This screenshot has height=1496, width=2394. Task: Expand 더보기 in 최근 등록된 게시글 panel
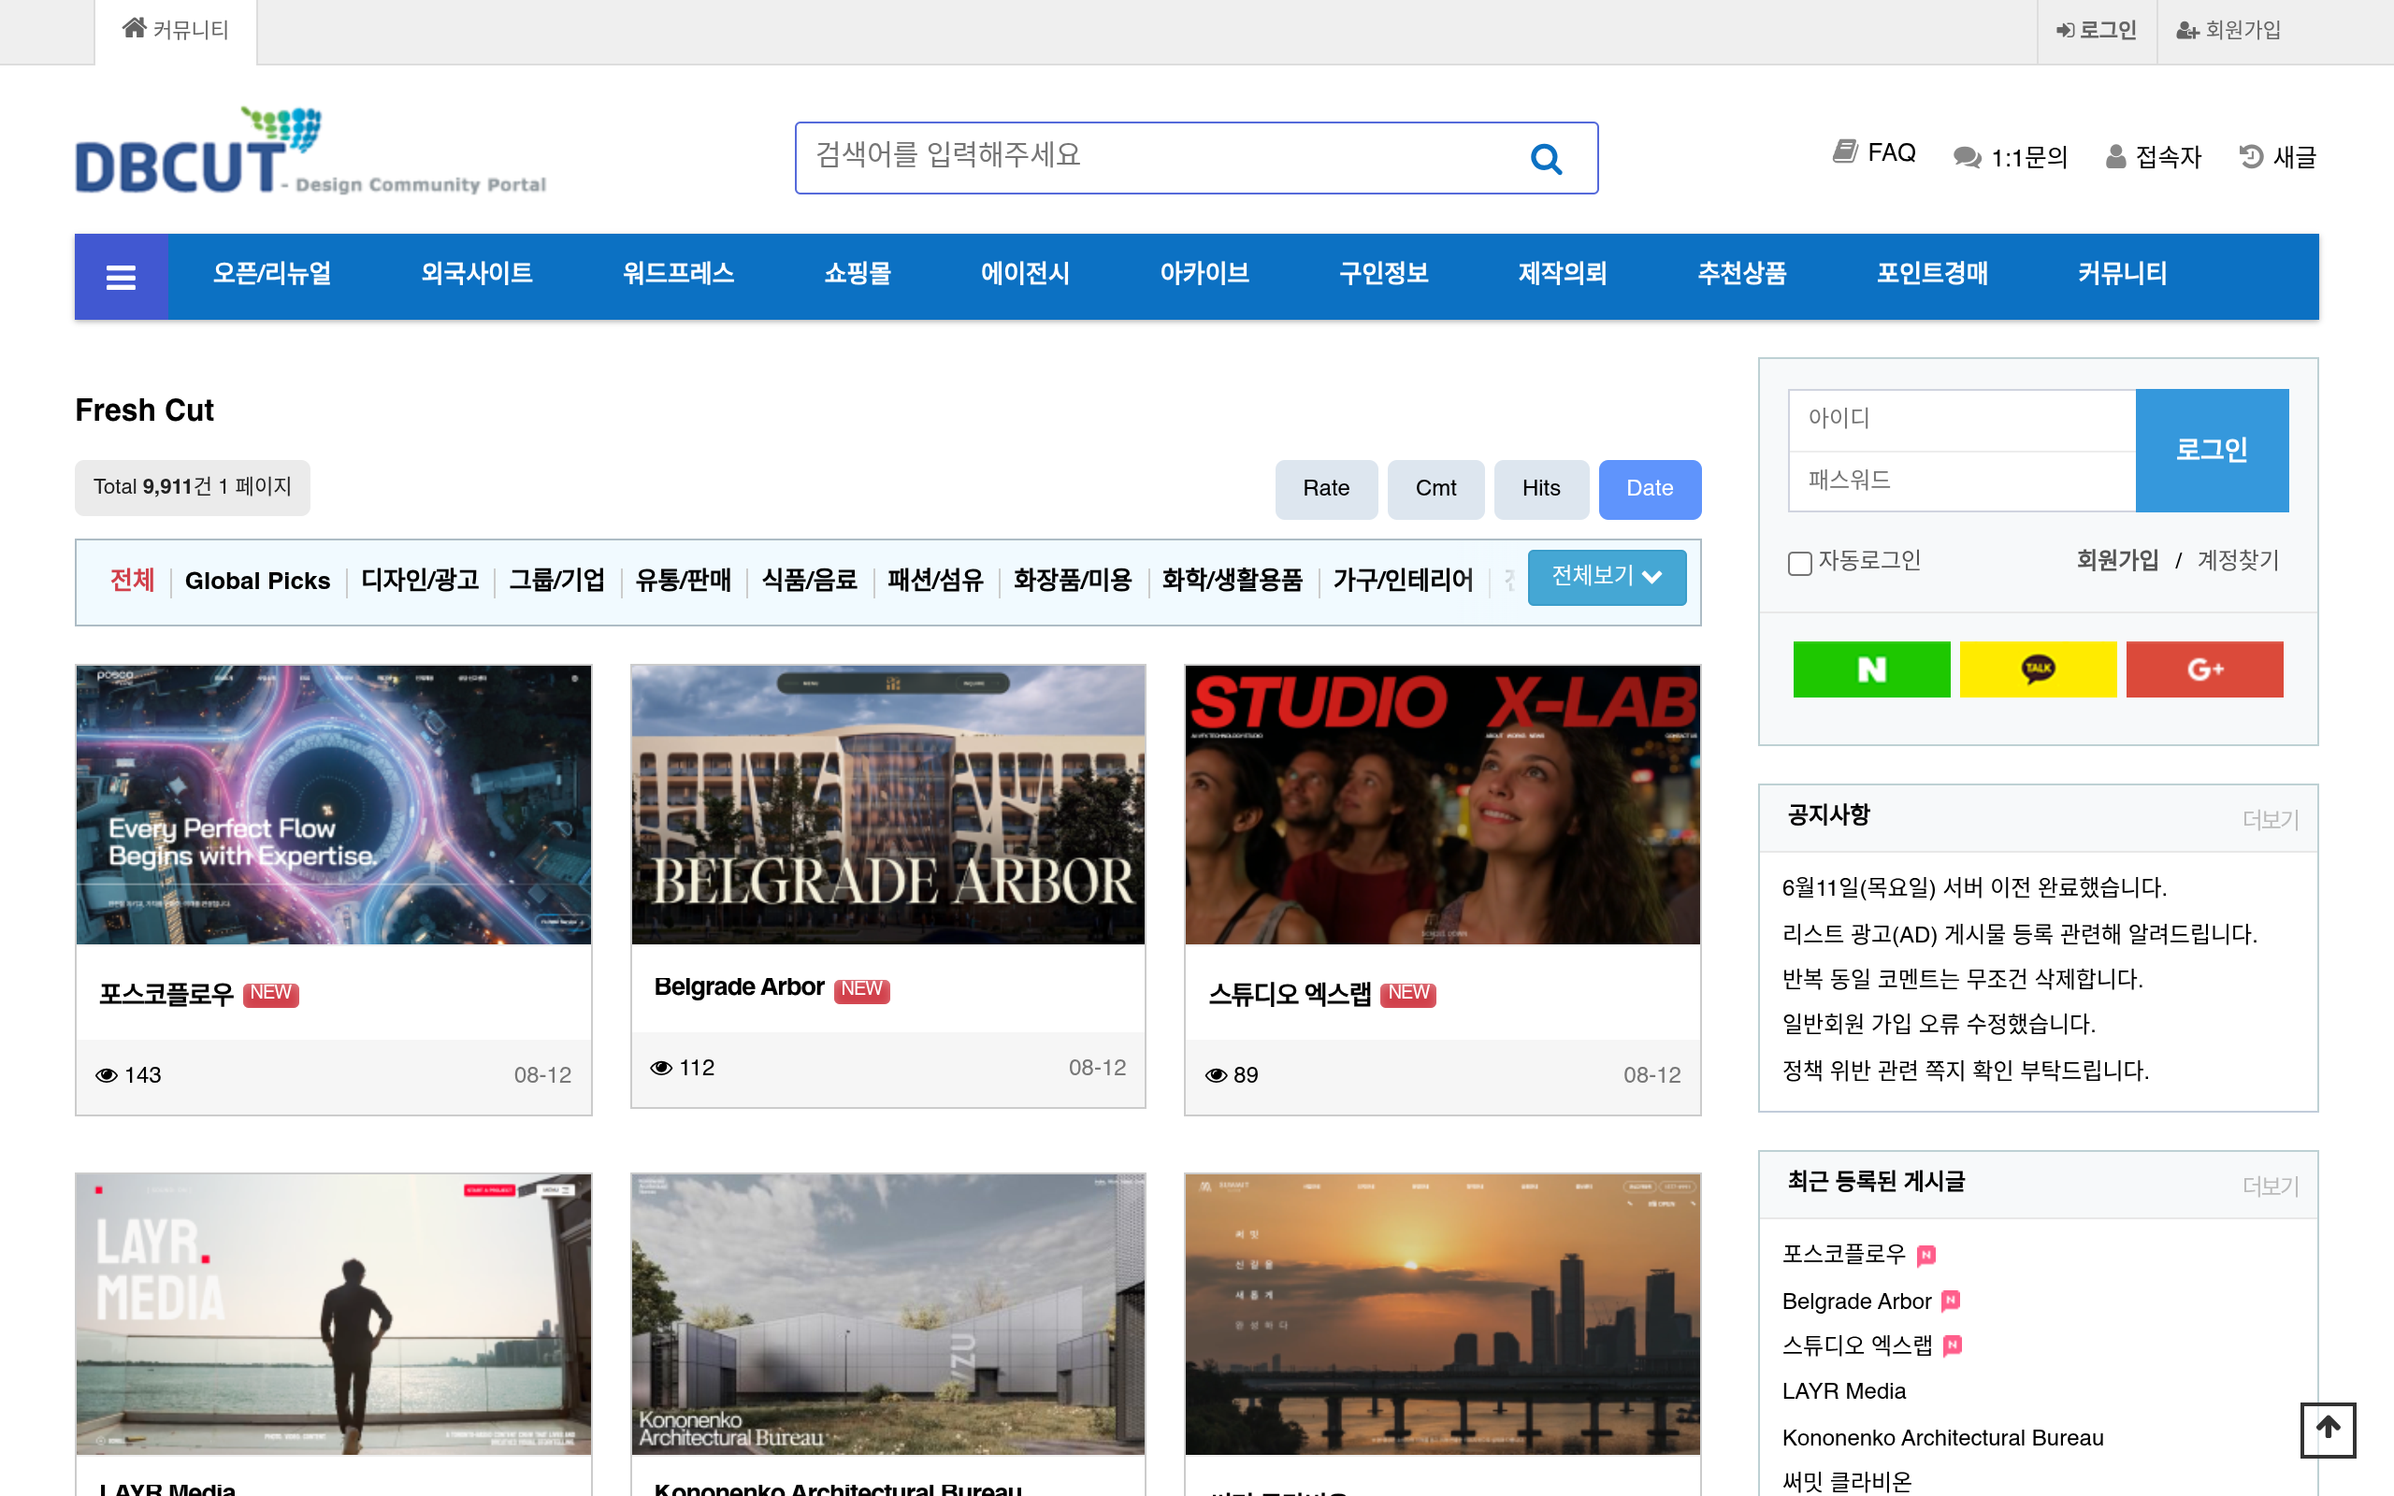(x=2270, y=1186)
